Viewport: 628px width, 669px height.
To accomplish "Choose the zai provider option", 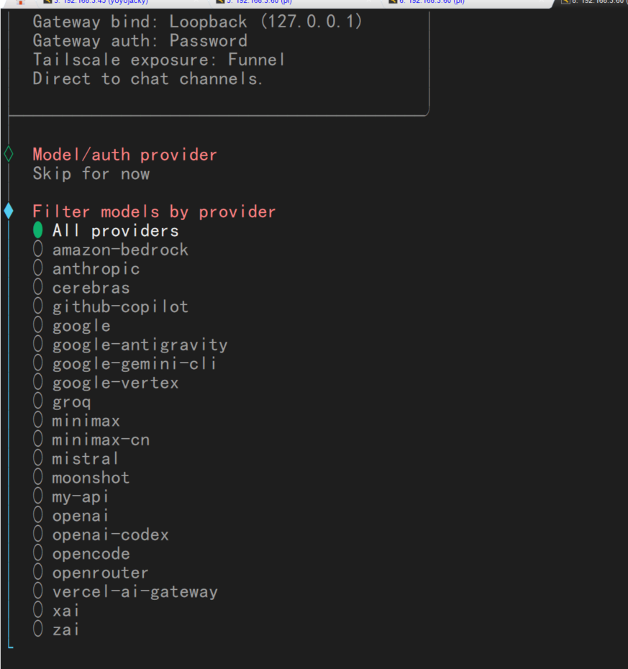I will [56, 629].
